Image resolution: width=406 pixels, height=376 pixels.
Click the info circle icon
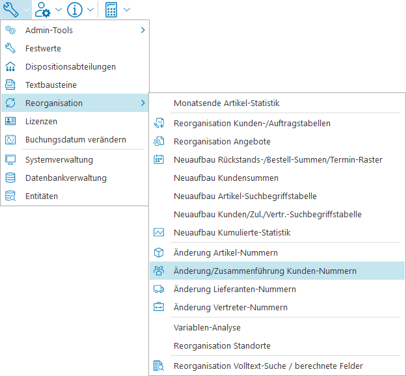coord(75,10)
